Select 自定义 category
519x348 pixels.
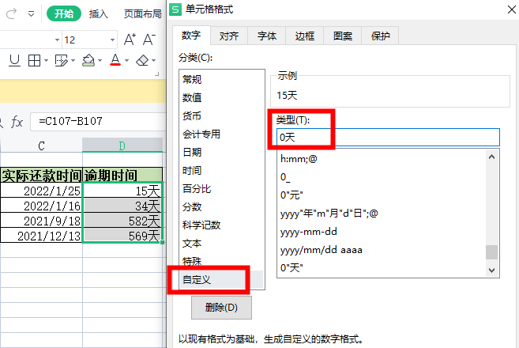pyautogui.click(x=221, y=280)
